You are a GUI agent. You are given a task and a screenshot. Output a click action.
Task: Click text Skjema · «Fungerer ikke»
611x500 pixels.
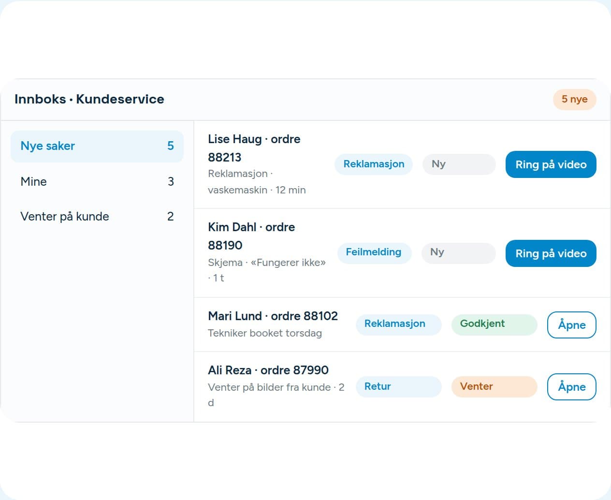pyautogui.click(x=267, y=263)
